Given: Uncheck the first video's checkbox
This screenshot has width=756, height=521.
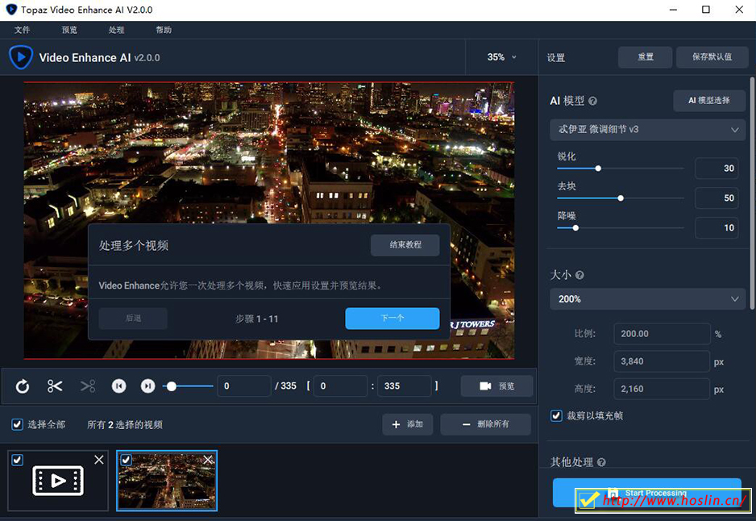Looking at the screenshot, I should pyautogui.click(x=18, y=460).
